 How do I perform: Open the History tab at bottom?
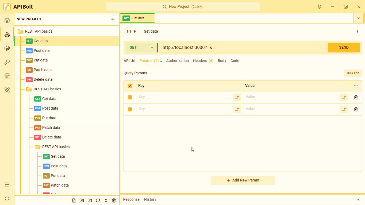click(150, 199)
